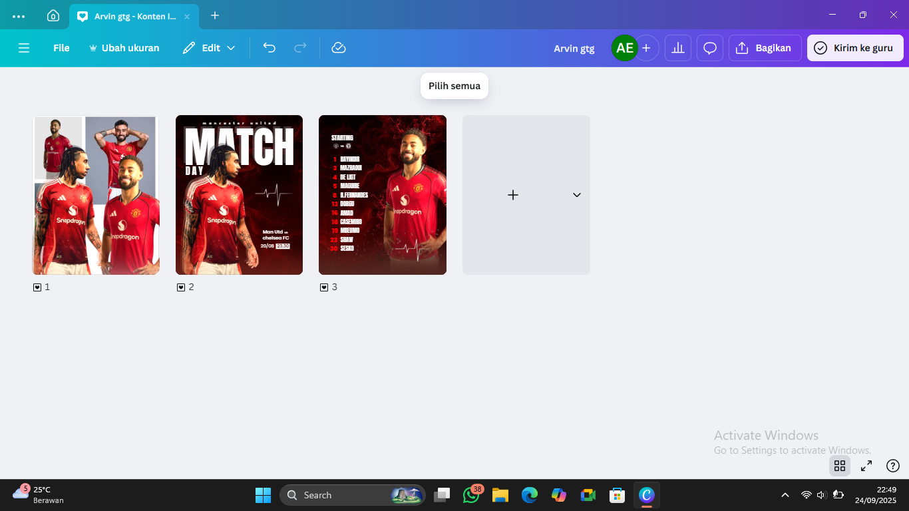Viewport: 909px width, 511px height.
Task: Open Microsoft Store from taskbar
Action: 618,495
